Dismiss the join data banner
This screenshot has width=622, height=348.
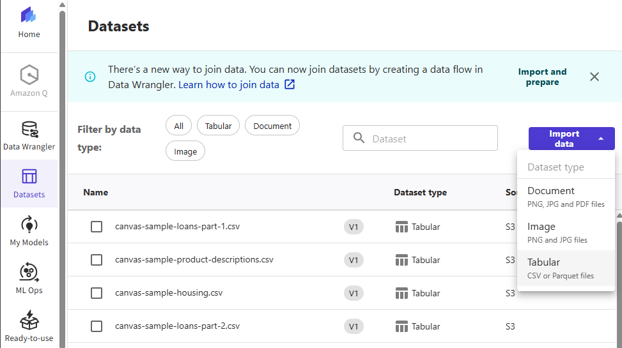click(595, 77)
